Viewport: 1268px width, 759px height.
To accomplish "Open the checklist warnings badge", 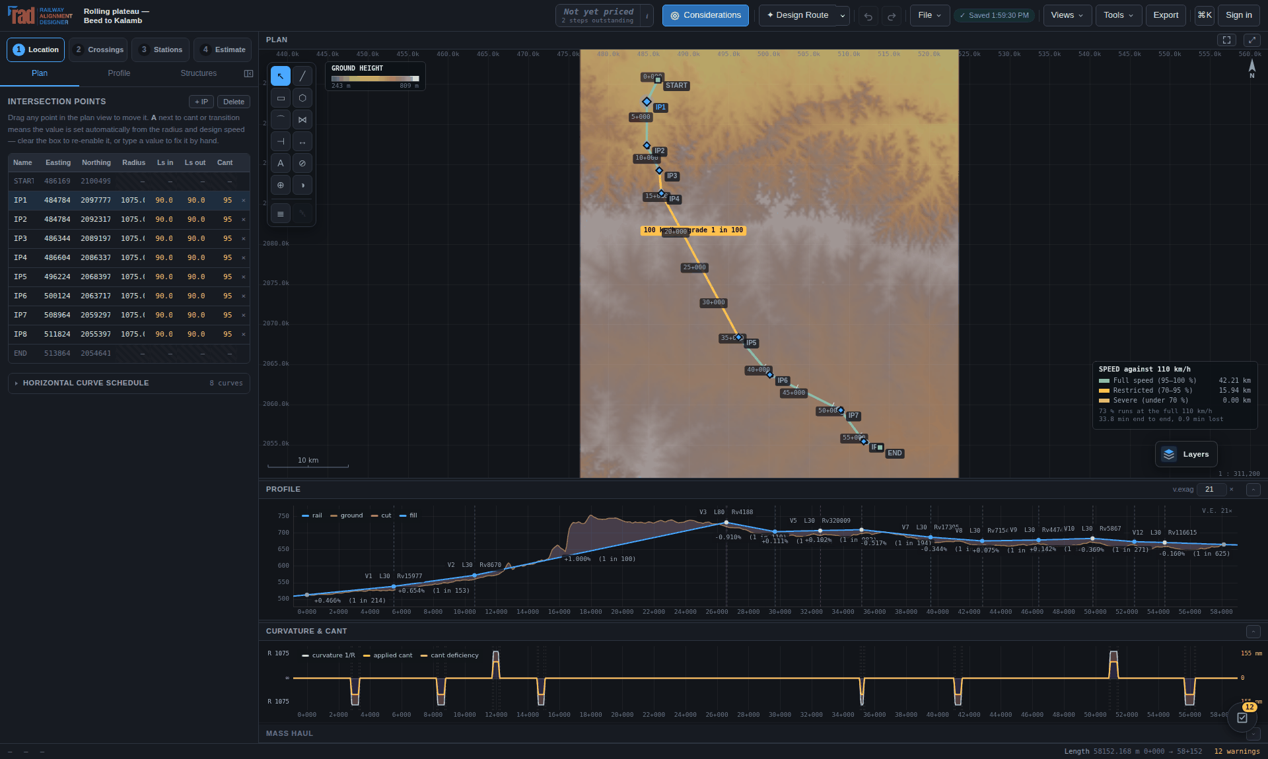I will 1242,717.
